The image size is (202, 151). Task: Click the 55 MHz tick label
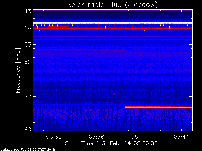pos(28,45)
